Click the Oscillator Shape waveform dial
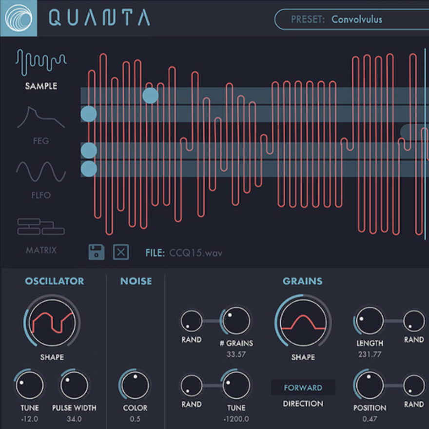429x429 pixels. 52,322
